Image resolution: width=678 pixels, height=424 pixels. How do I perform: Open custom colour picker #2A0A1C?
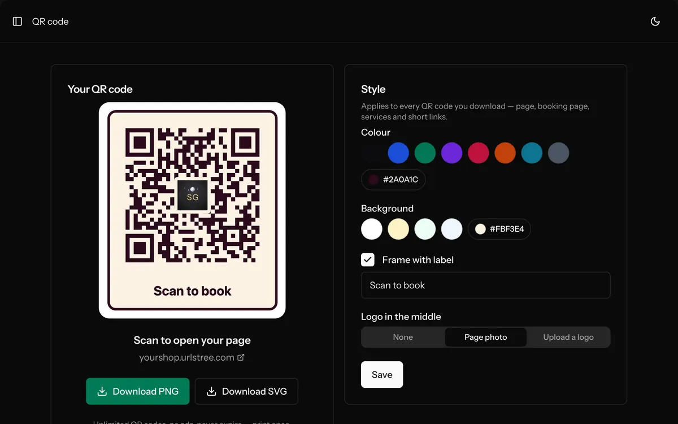[x=393, y=180]
